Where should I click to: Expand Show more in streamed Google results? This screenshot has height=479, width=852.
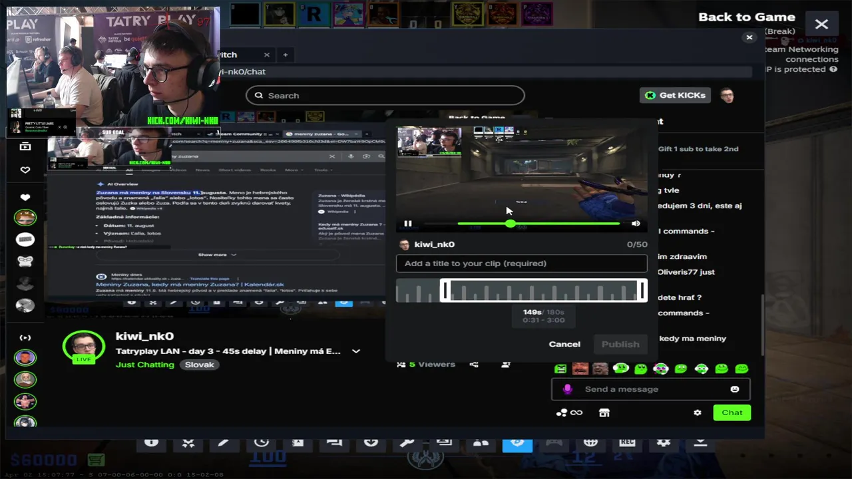click(x=216, y=255)
